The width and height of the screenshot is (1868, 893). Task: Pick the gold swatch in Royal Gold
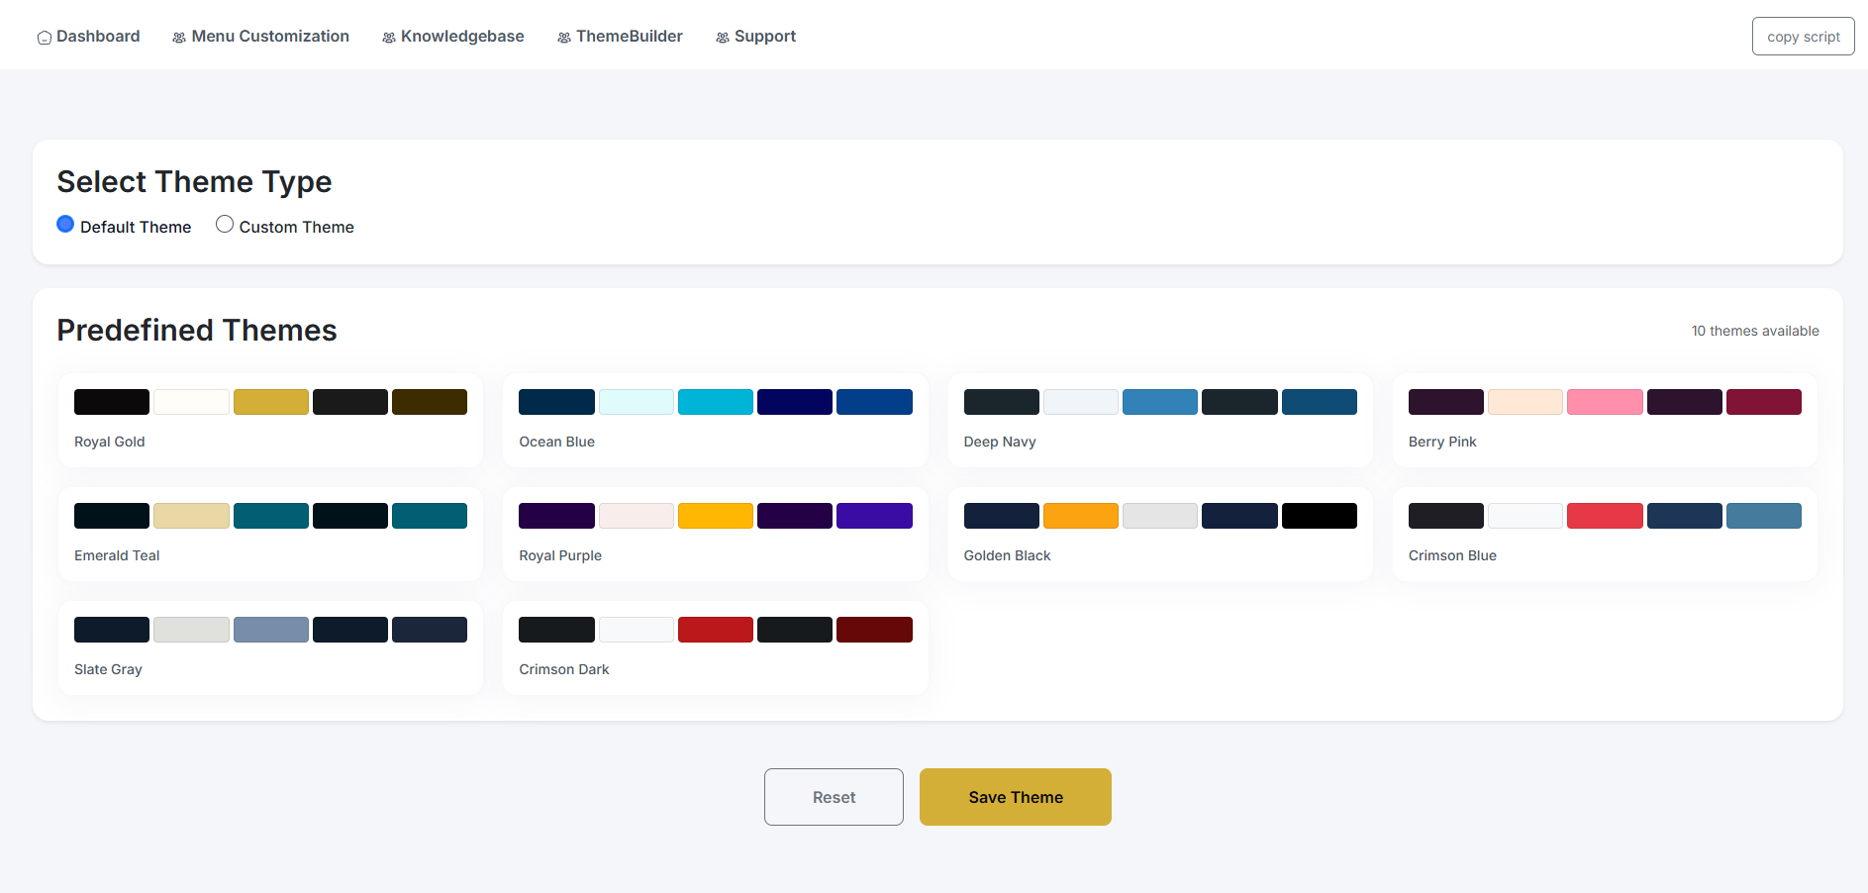click(270, 402)
